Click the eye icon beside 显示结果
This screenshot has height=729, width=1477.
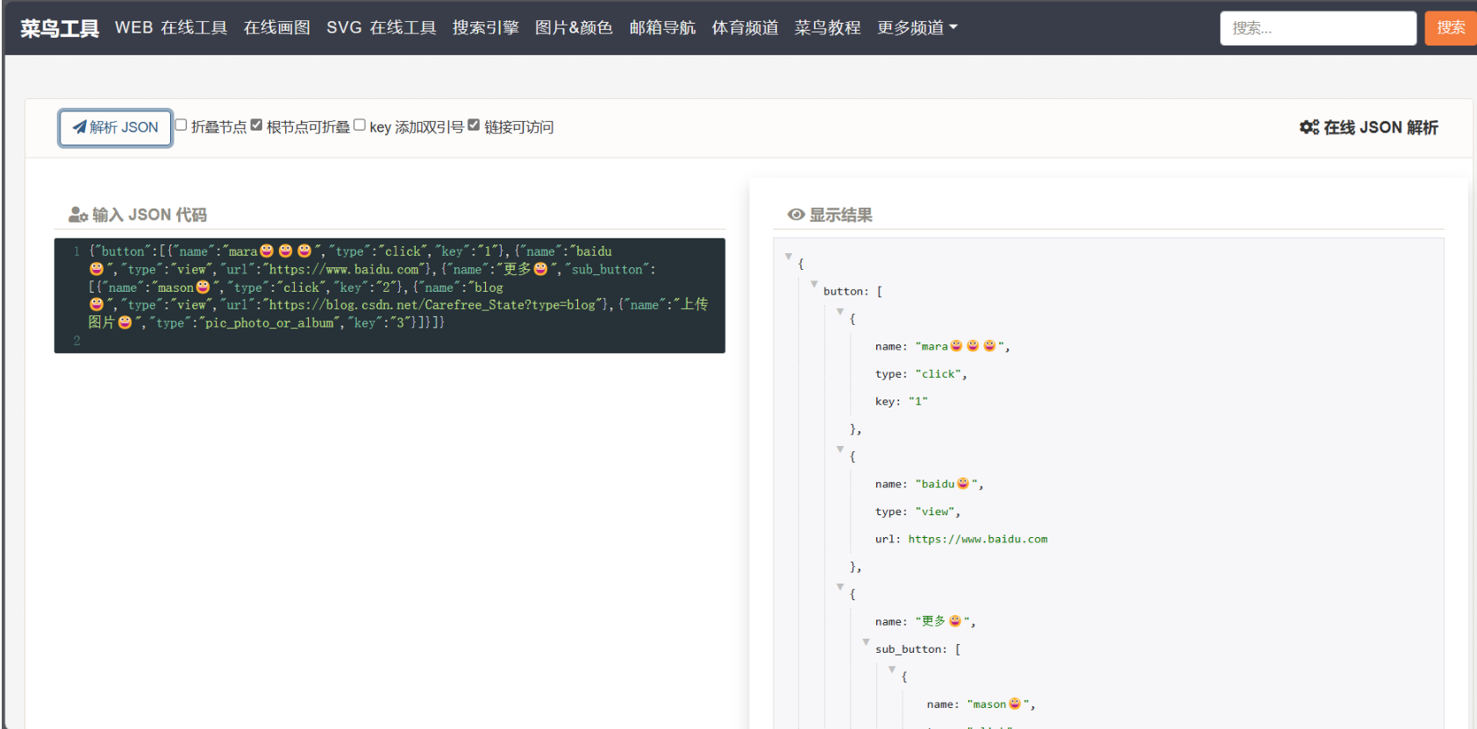[x=796, y=215]
